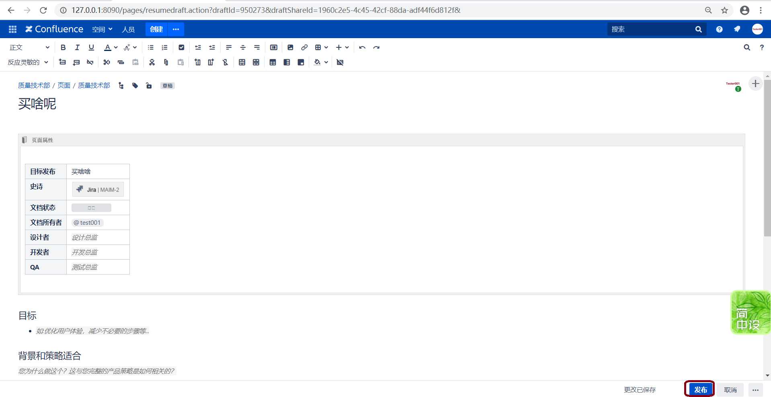
Task: Insert a table column to the right
Action: (211, 62)
